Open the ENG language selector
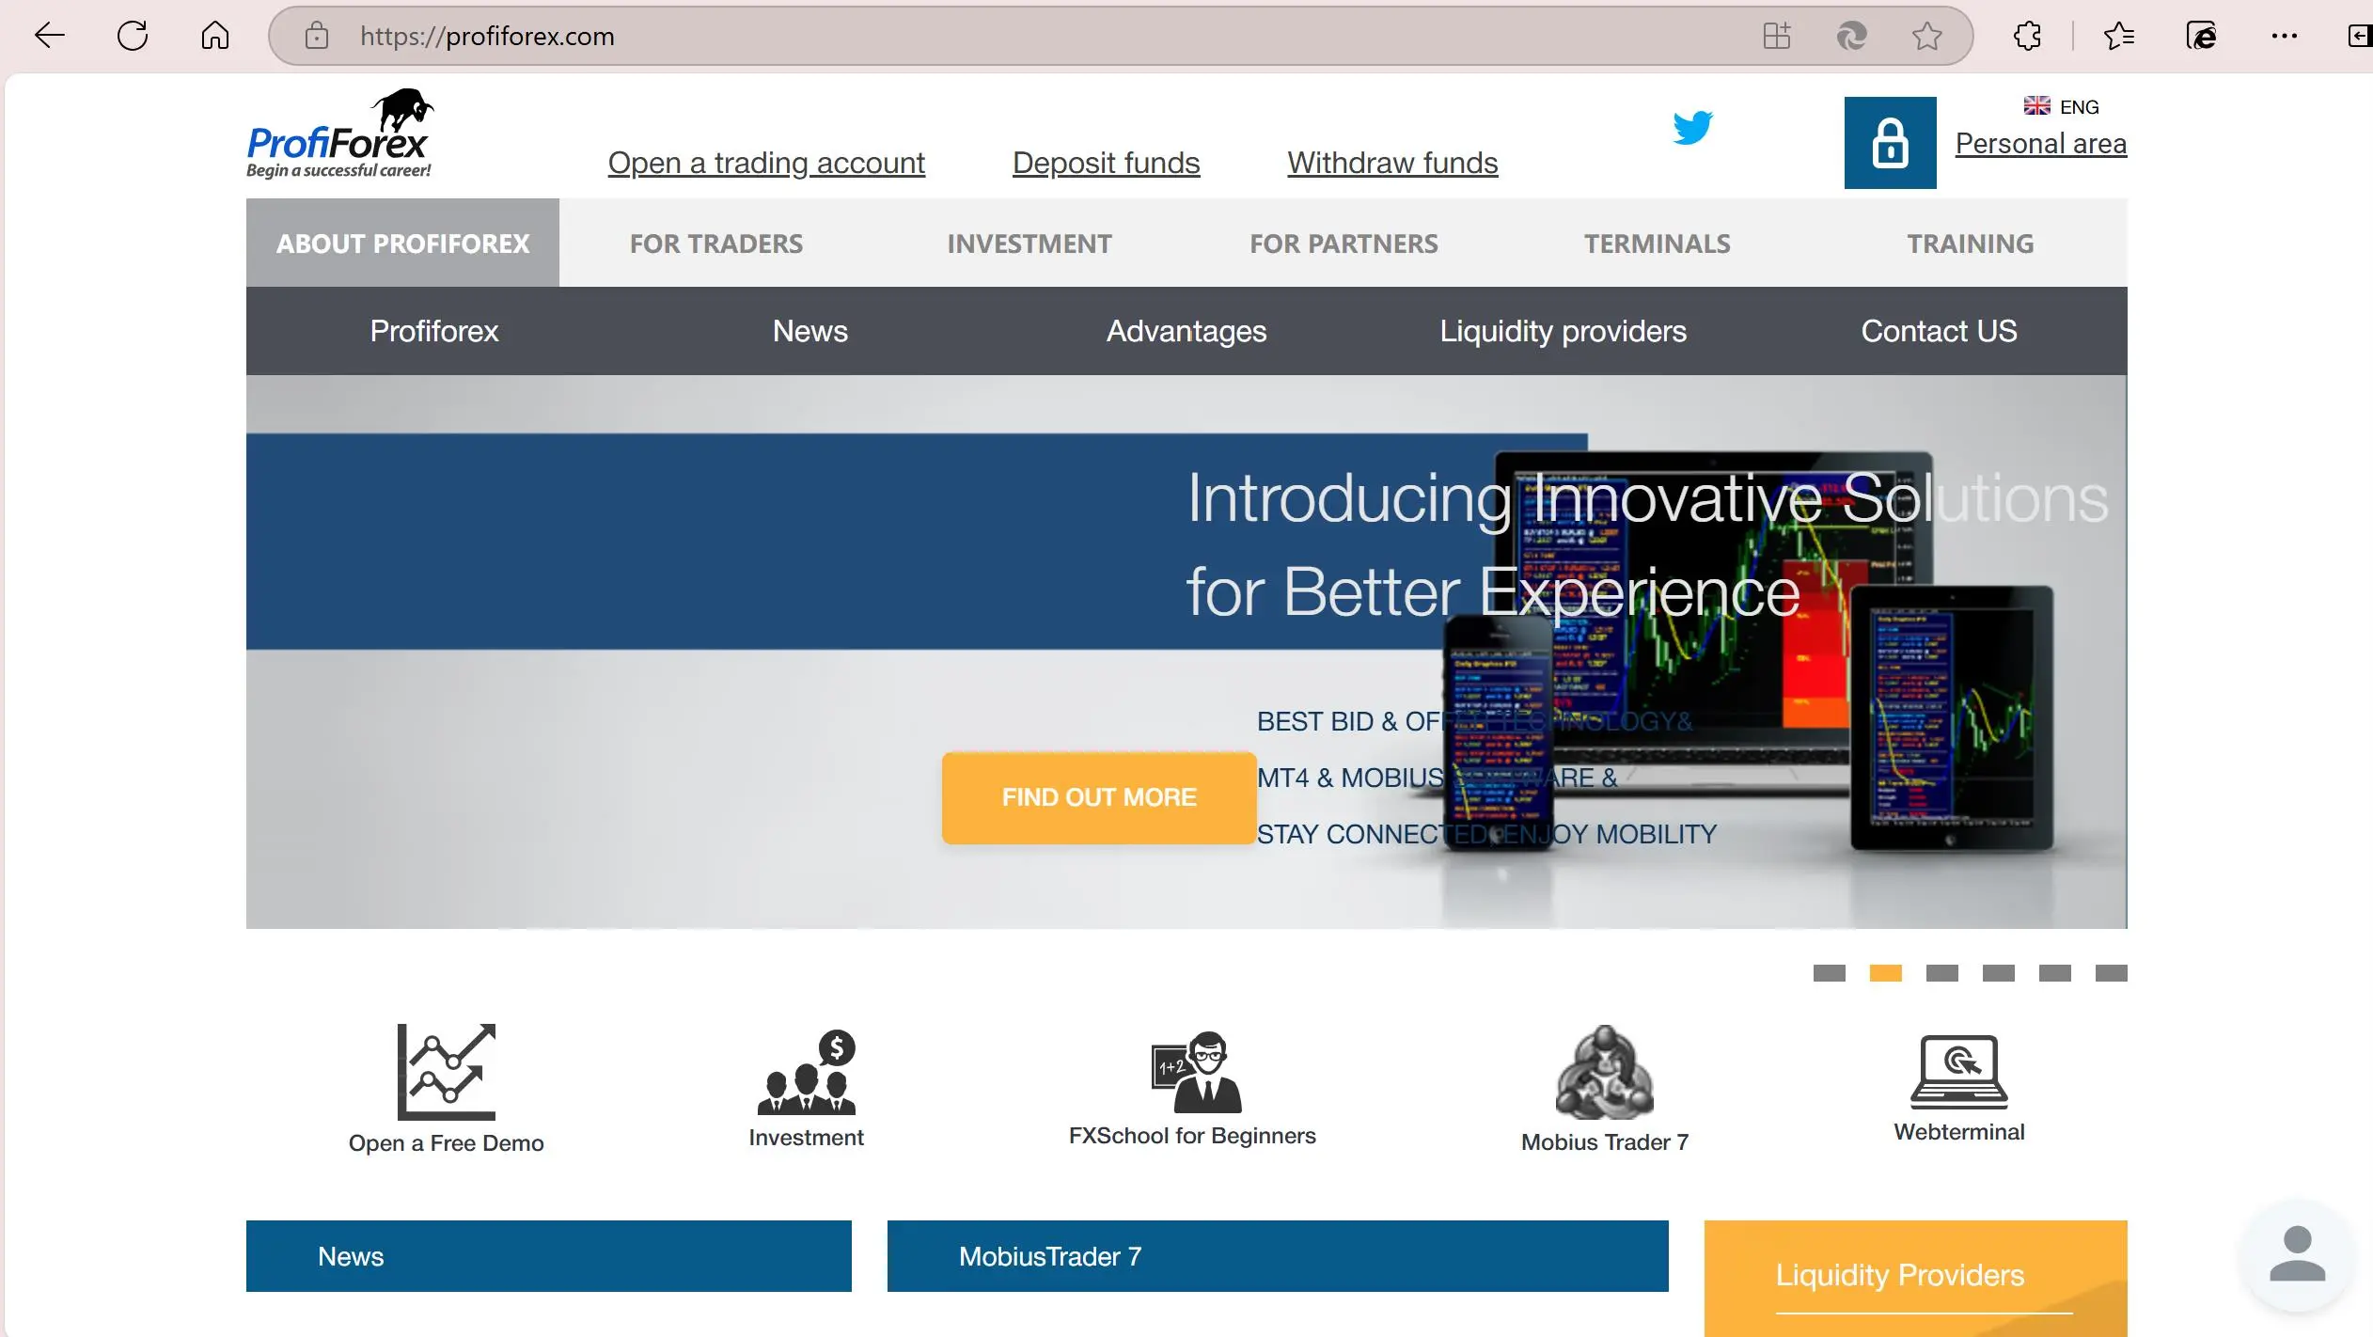Image resolution: width=2373 pixels, height=1337 pixels. (x=2062, y=106)
